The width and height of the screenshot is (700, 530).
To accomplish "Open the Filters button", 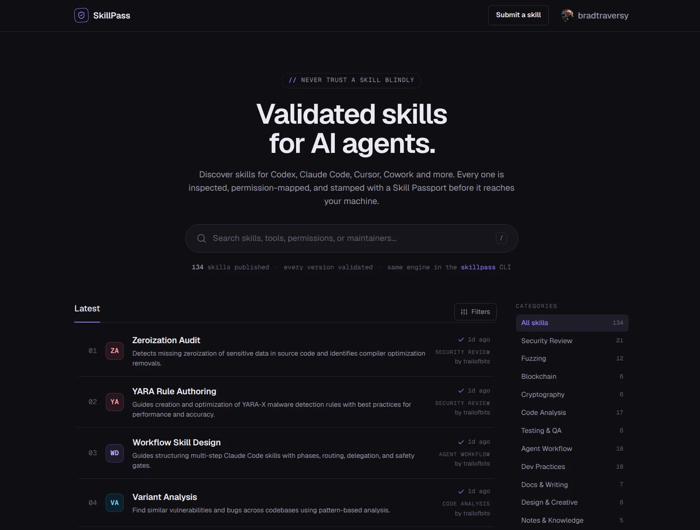I will coord(475,312).
